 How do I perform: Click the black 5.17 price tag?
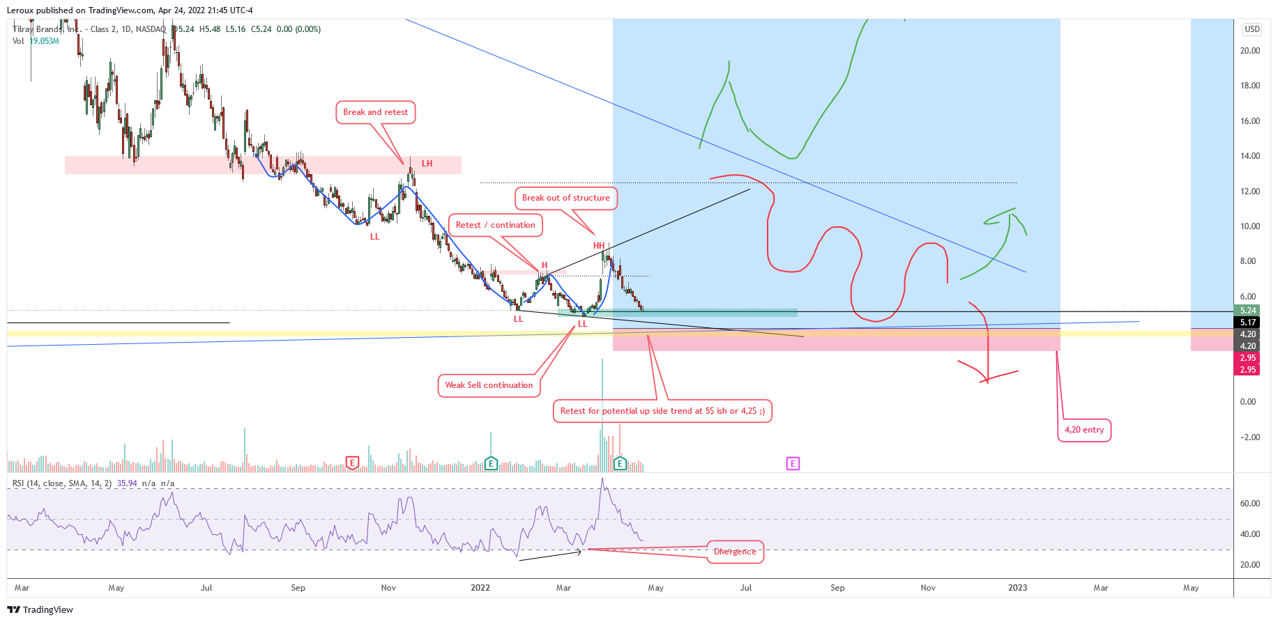(x=1247, y=322)
